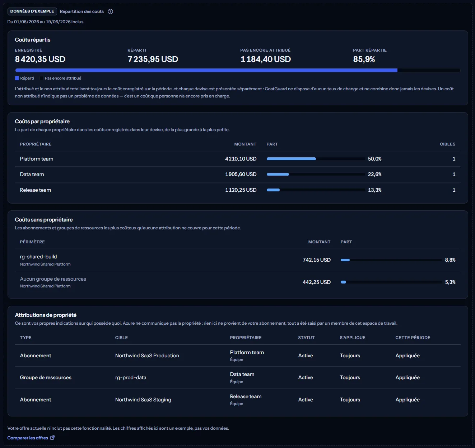The image size is (475, 448).
Task: Click the 7 235,95 USD allocated total
Action: [x=153, y=59]
